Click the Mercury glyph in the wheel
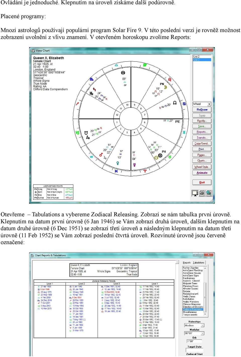 coord(134,165)
